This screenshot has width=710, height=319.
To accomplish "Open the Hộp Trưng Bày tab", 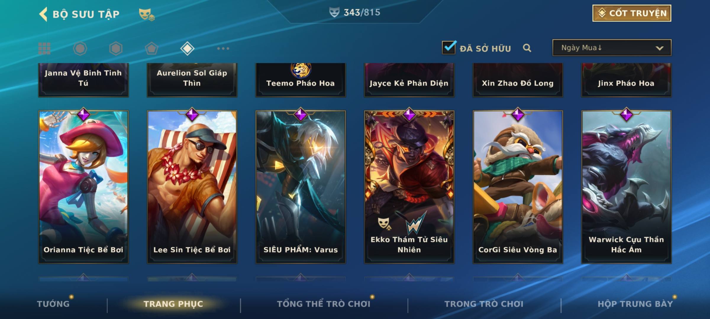I will point(635,304).
